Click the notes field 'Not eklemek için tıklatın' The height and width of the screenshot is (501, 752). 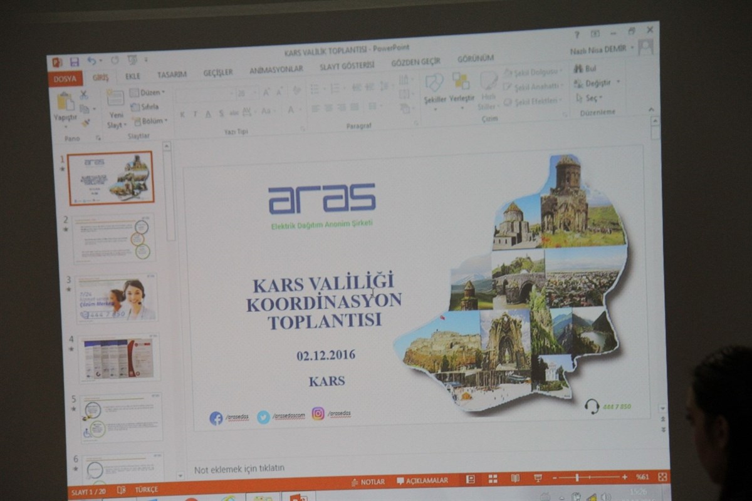pos(239,468)
